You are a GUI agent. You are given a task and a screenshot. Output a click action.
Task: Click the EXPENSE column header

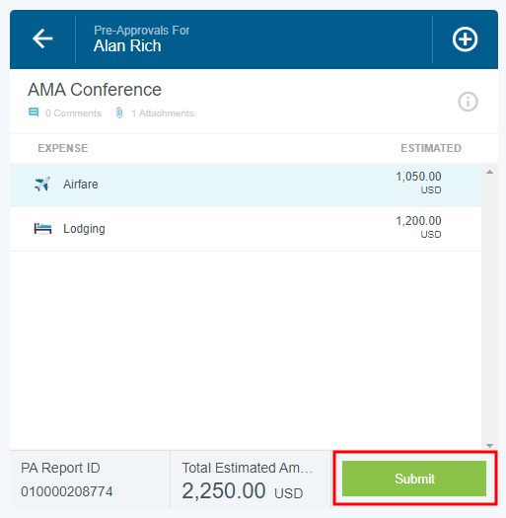pyautogui.click(x=63, y=148)
